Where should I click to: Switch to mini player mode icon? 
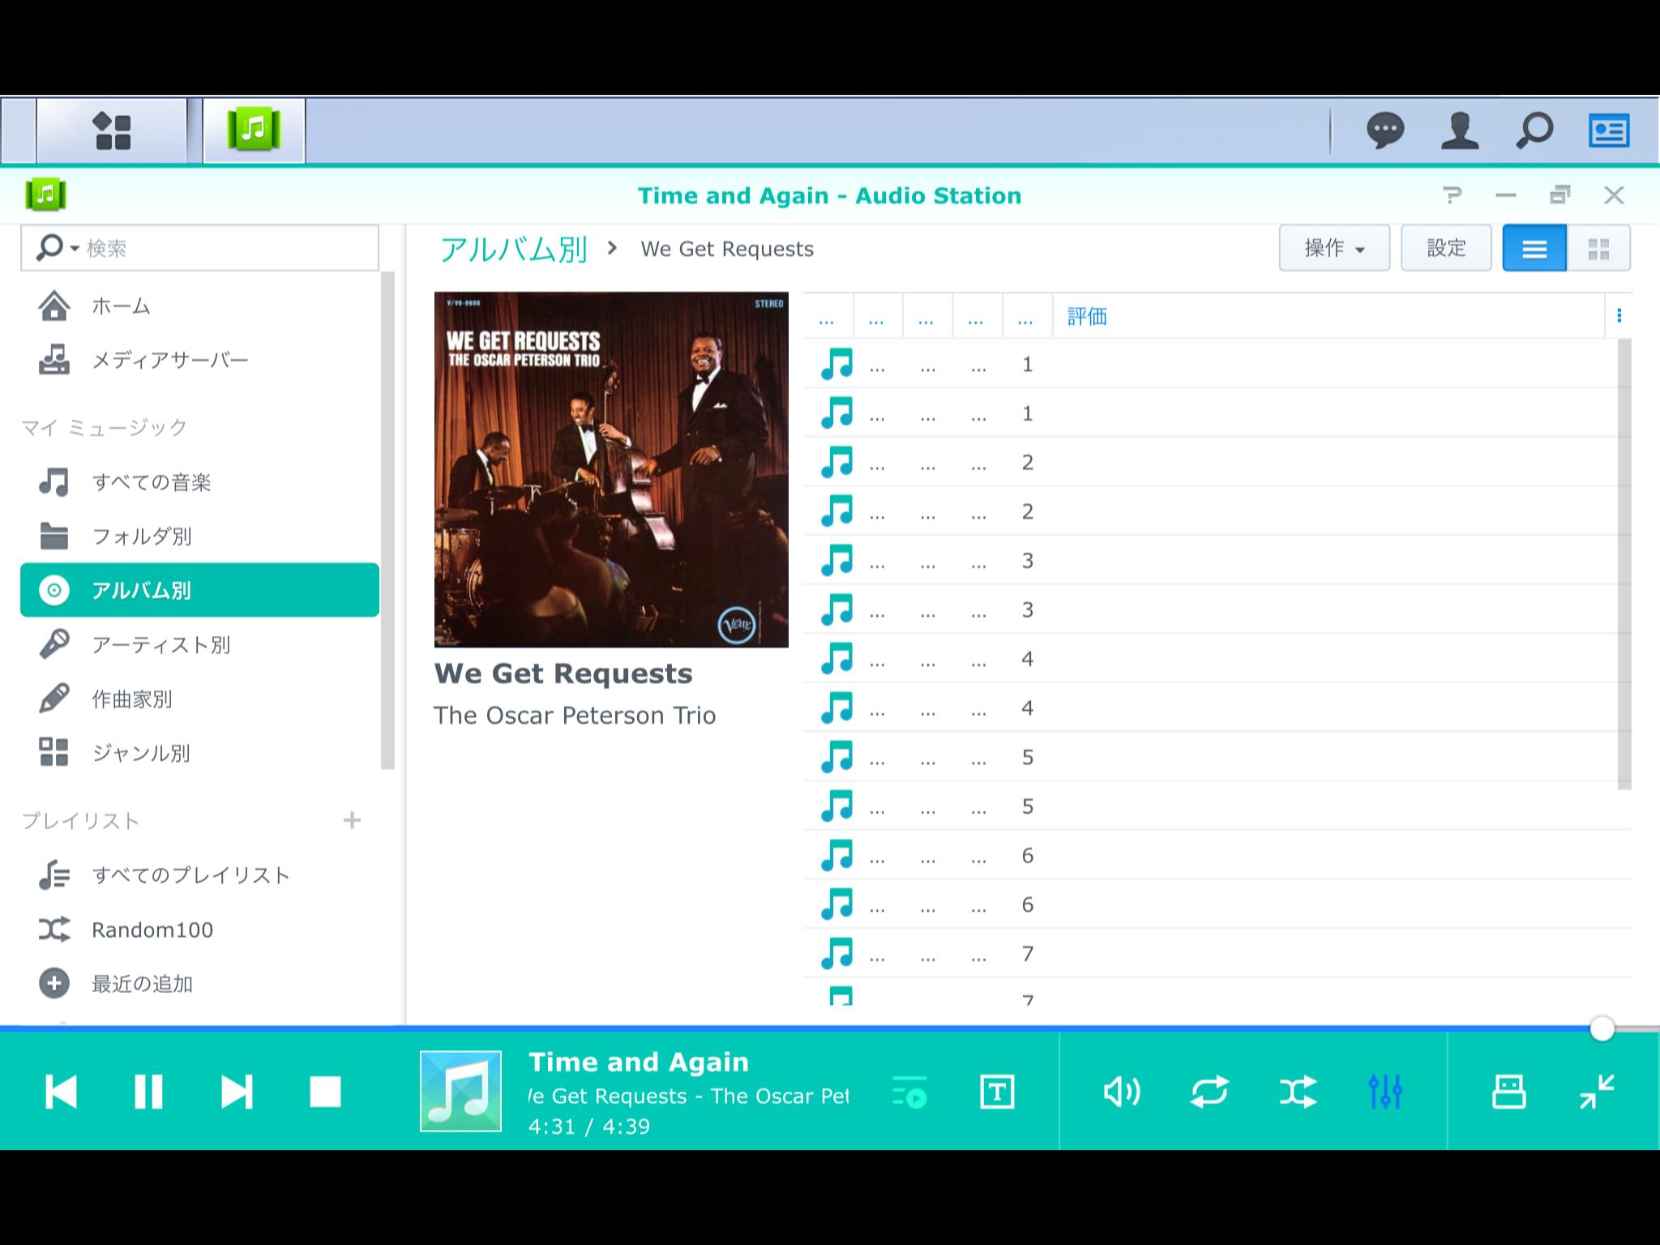1597,1092
